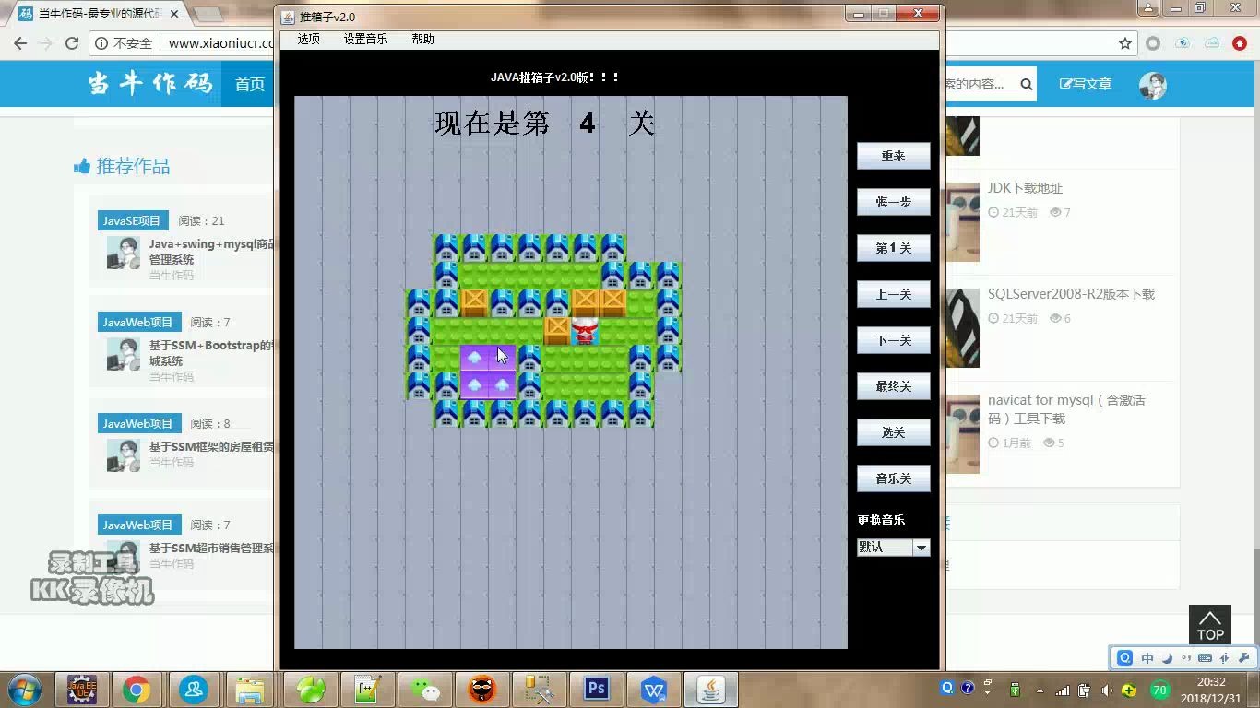Click the search magnifier icon in site header
The height and width of the screenshot is (708, 1260).
1026,84
